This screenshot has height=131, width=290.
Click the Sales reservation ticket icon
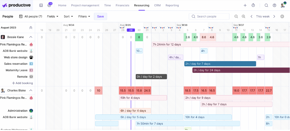point(31,64)
